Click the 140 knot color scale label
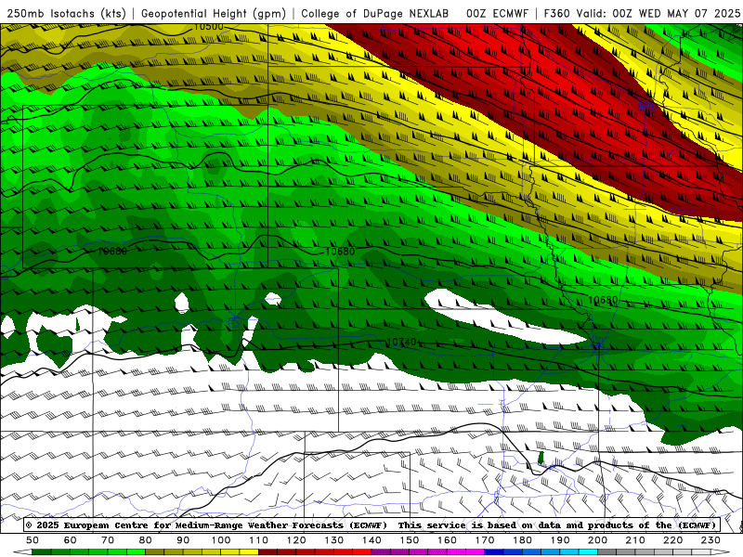The height and width of the screenshot is (557, 743). [371, 540]
